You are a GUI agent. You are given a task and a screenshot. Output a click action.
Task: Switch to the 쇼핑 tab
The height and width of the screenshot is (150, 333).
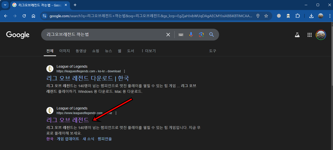(x=96, y=51)
